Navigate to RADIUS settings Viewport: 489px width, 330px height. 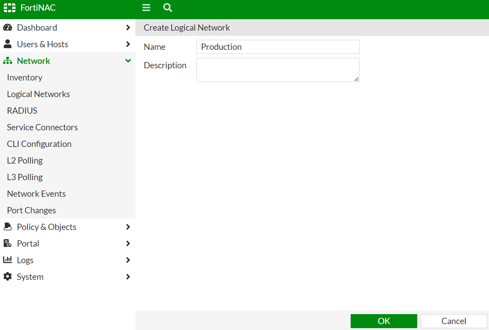pos(22,110)
